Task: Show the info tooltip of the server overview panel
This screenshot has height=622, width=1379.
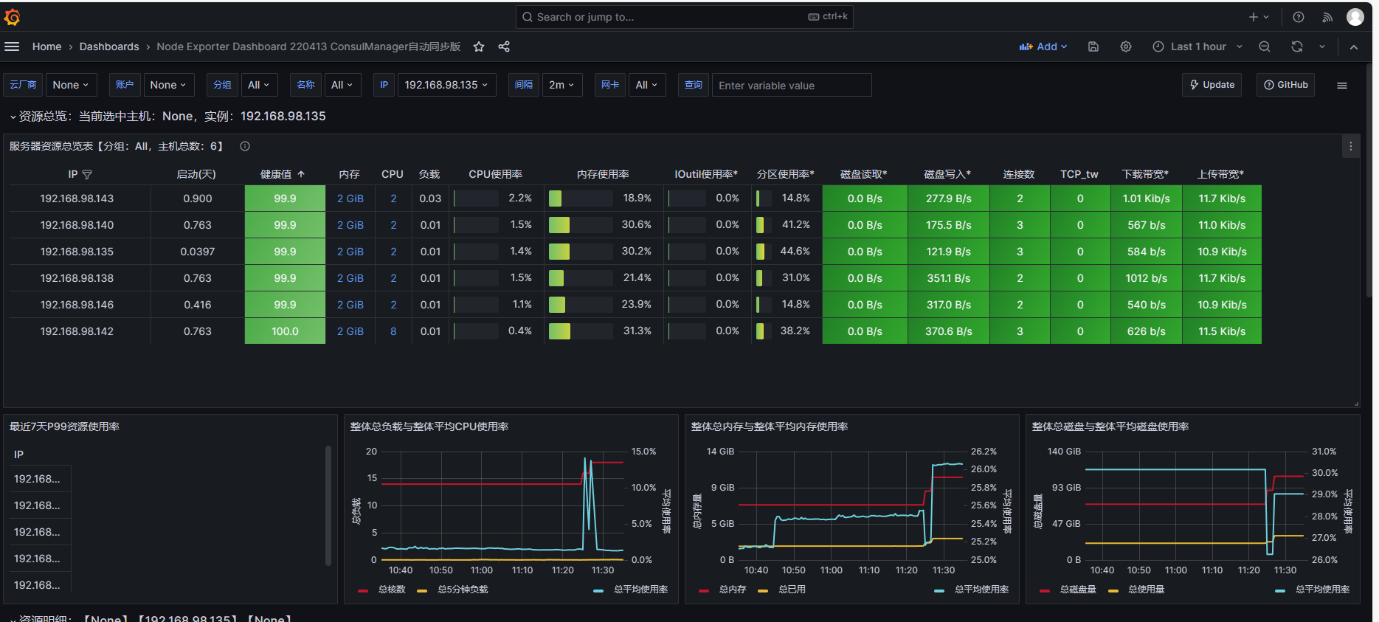Action: (245, 146)
